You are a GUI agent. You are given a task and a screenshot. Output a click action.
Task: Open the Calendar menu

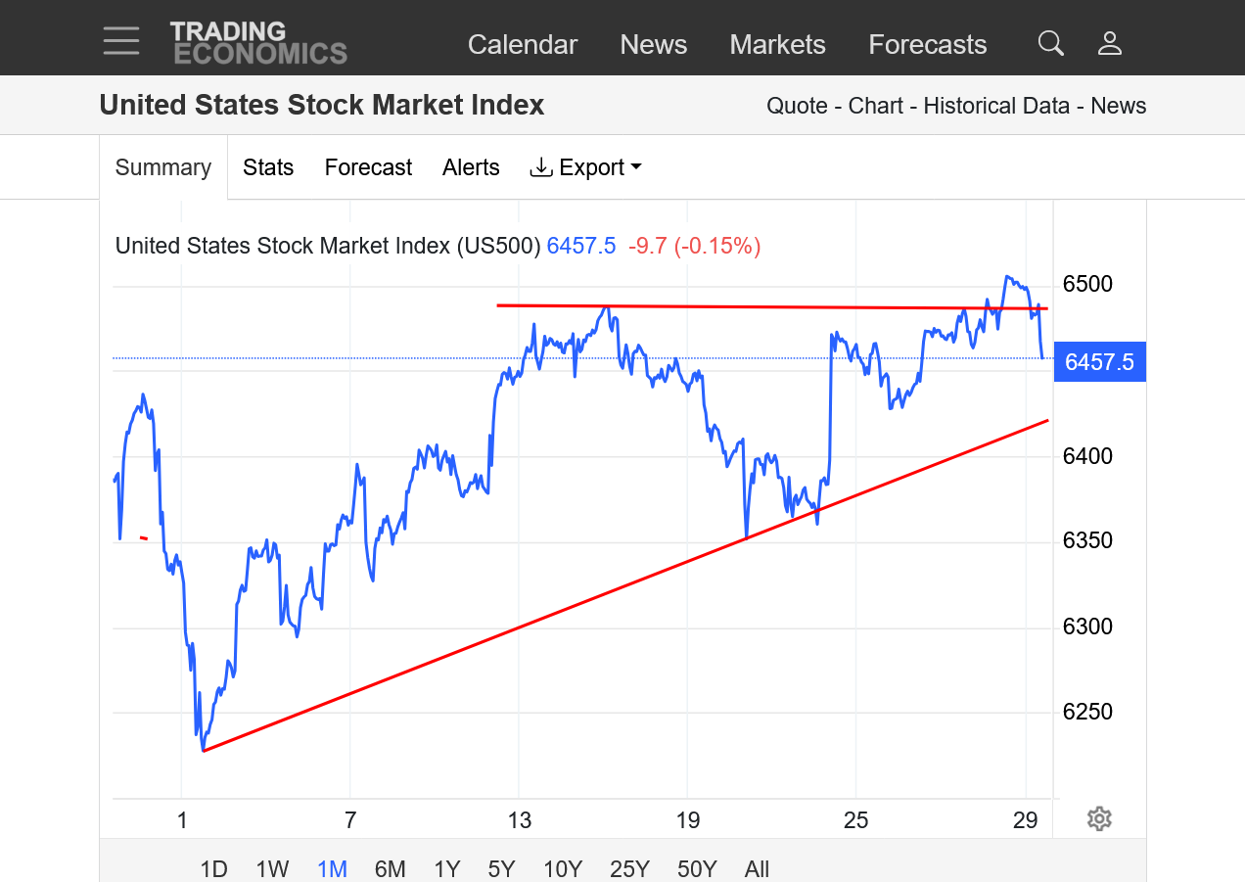[523, 44]
